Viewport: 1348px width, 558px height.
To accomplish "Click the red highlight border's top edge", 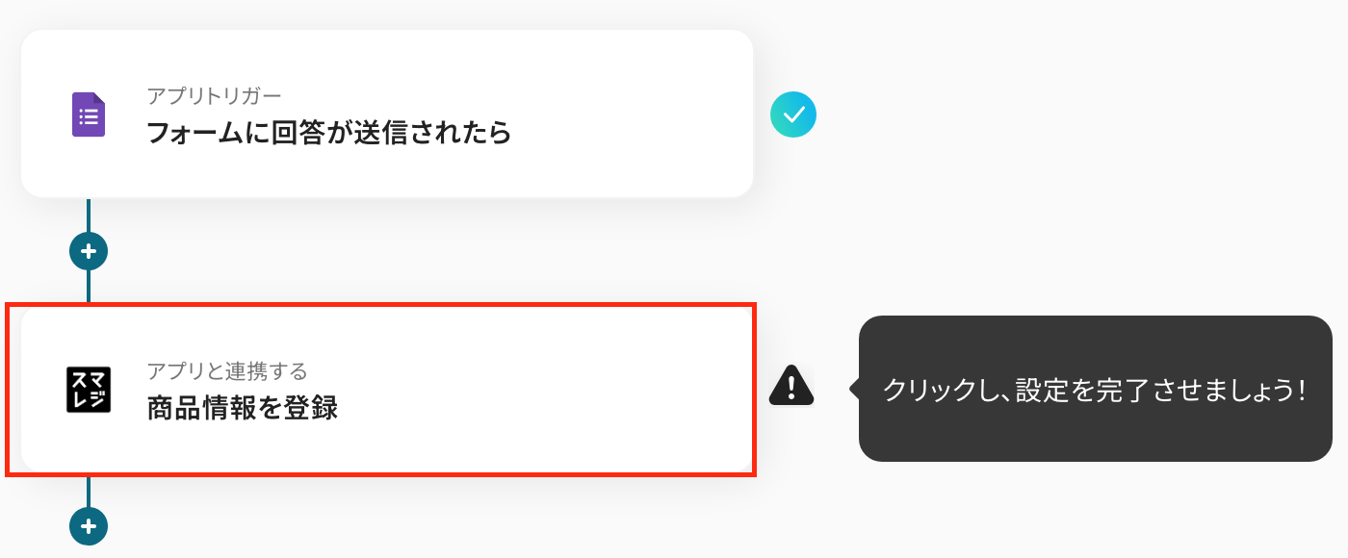I will coord(385,306).
